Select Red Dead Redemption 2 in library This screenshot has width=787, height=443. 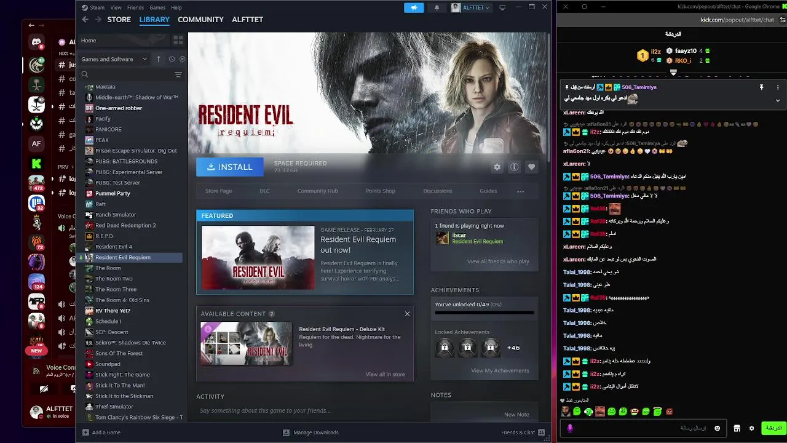tap(125, 225)
